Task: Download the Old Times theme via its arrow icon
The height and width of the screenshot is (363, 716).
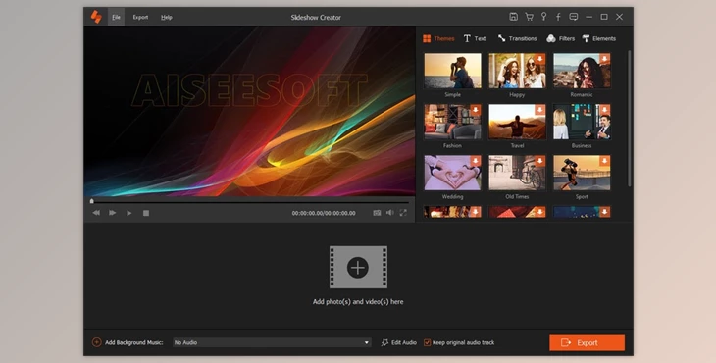Action: click(540, 161)
